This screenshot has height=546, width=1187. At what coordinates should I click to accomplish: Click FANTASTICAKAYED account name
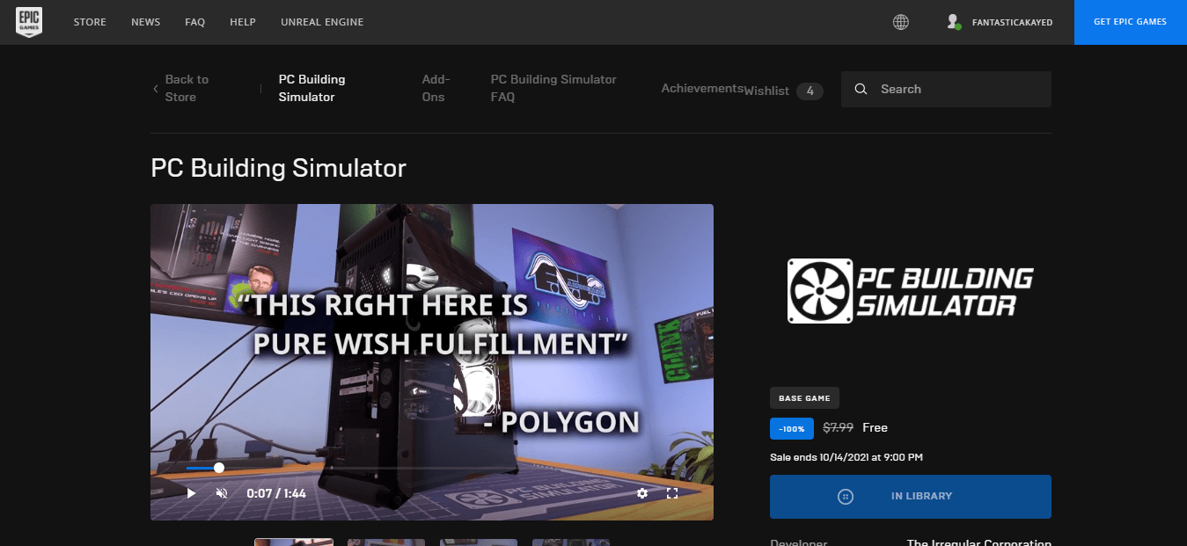(1012, 22)
